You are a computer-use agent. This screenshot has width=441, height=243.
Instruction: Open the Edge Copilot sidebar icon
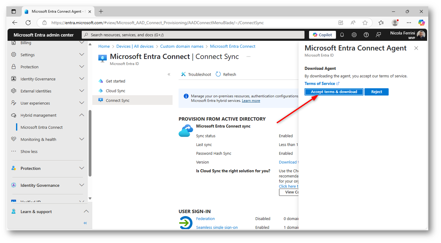(x=422, y=23)
